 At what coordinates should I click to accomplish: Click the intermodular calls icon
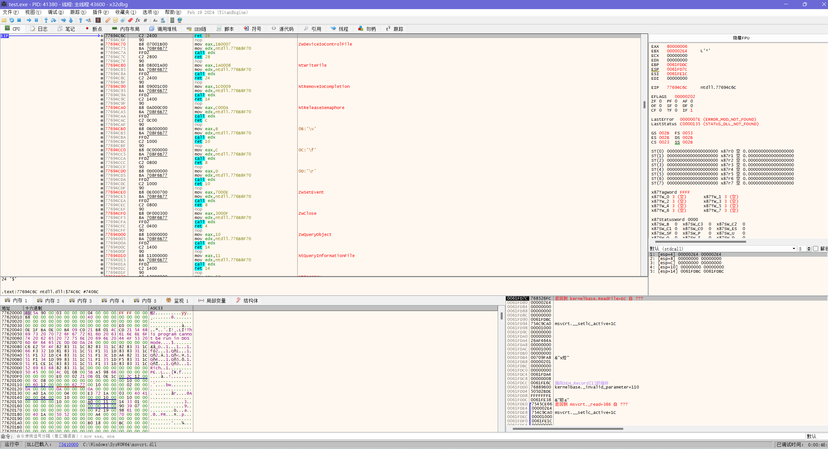[163, 20]
